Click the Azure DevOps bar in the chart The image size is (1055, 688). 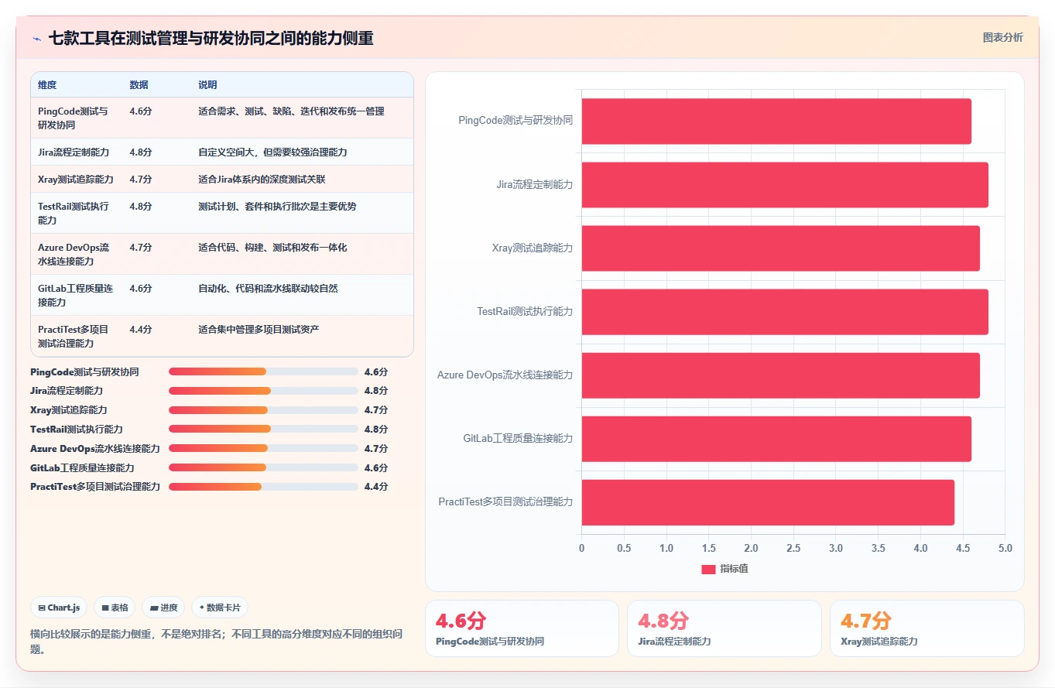[x=781, y=375]
